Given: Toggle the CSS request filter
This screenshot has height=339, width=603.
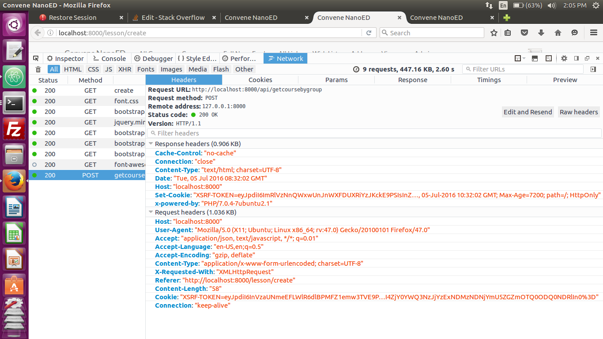Looking at the screenshot, I should pos(93,69).
